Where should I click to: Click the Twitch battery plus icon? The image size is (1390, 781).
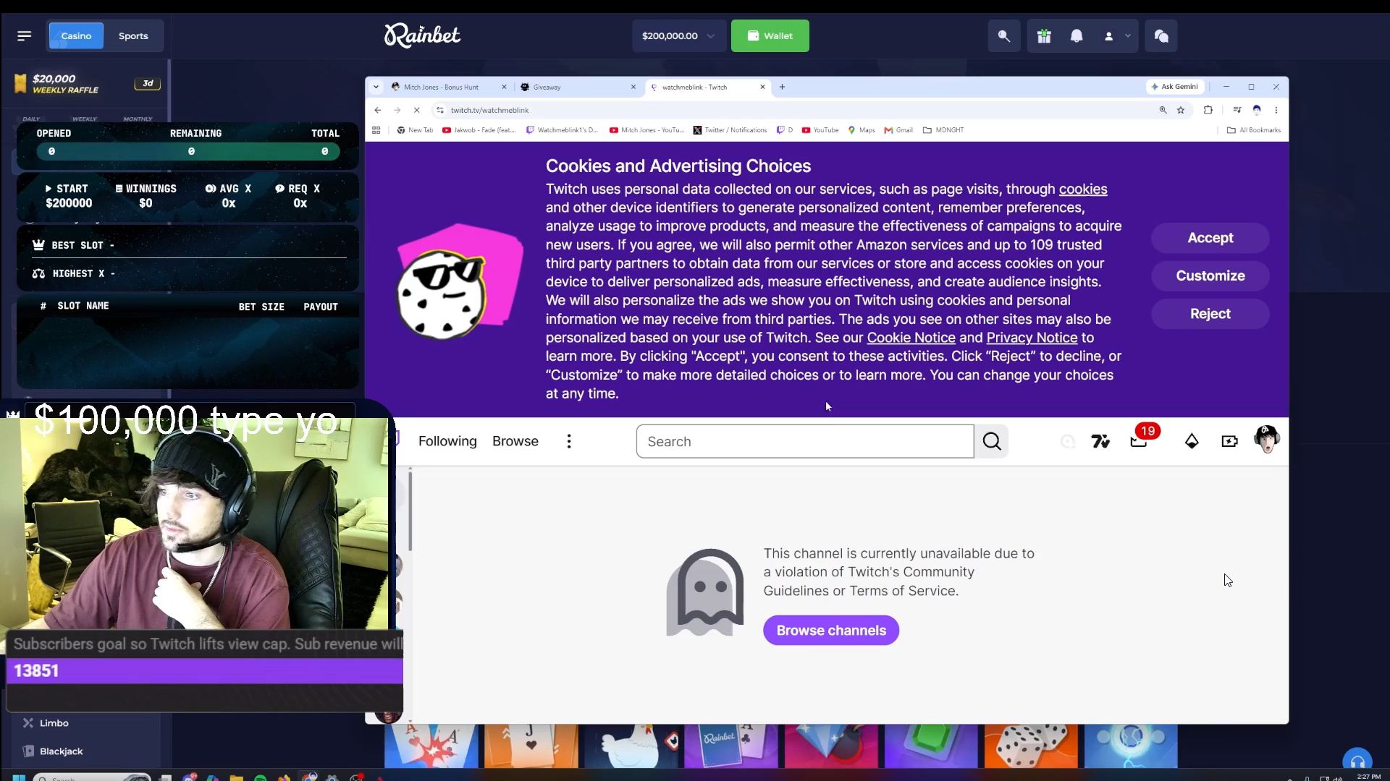1229,441
